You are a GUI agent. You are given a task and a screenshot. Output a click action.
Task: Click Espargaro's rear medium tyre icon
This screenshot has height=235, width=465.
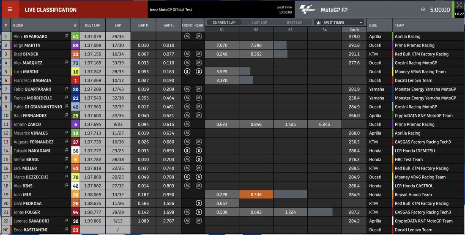click(x=199, y=36)
